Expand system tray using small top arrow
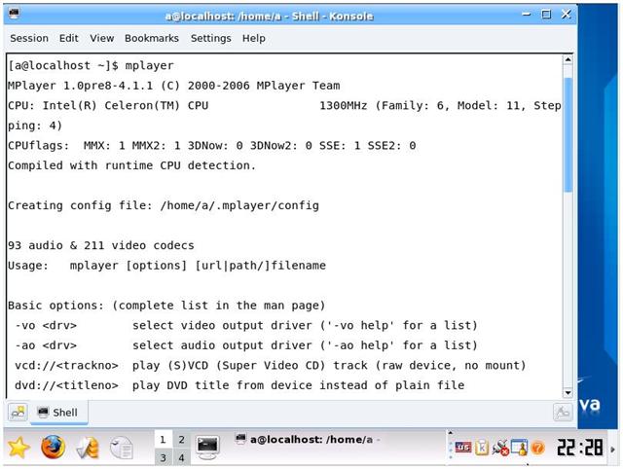 click(450, 433)
